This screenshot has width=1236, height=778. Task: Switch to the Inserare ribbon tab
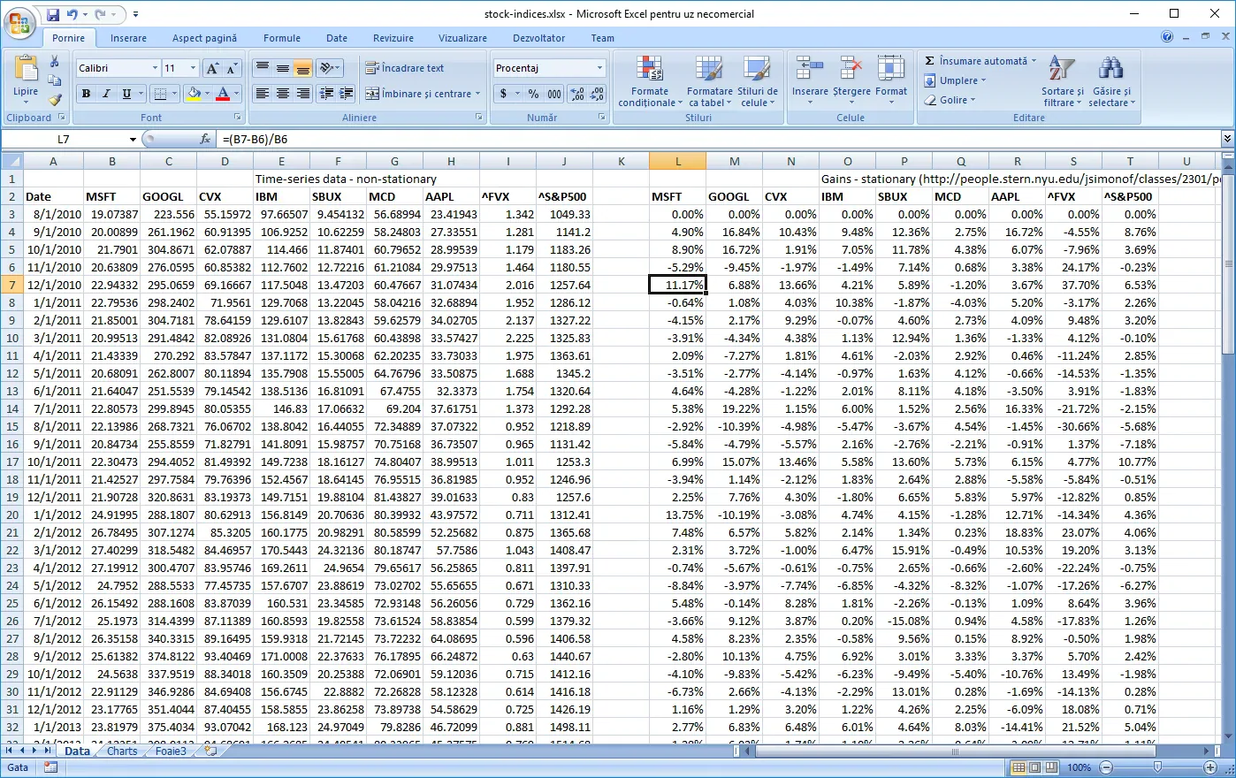tap(129, 38)
